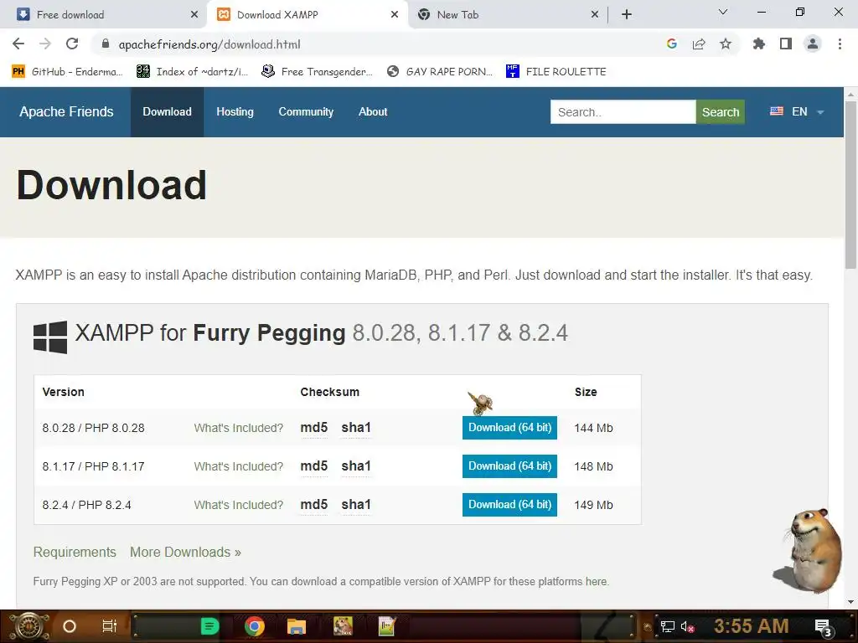858x643 pixels.
Task: Open Chrome from the taskbar
Action: coord(255,626)
